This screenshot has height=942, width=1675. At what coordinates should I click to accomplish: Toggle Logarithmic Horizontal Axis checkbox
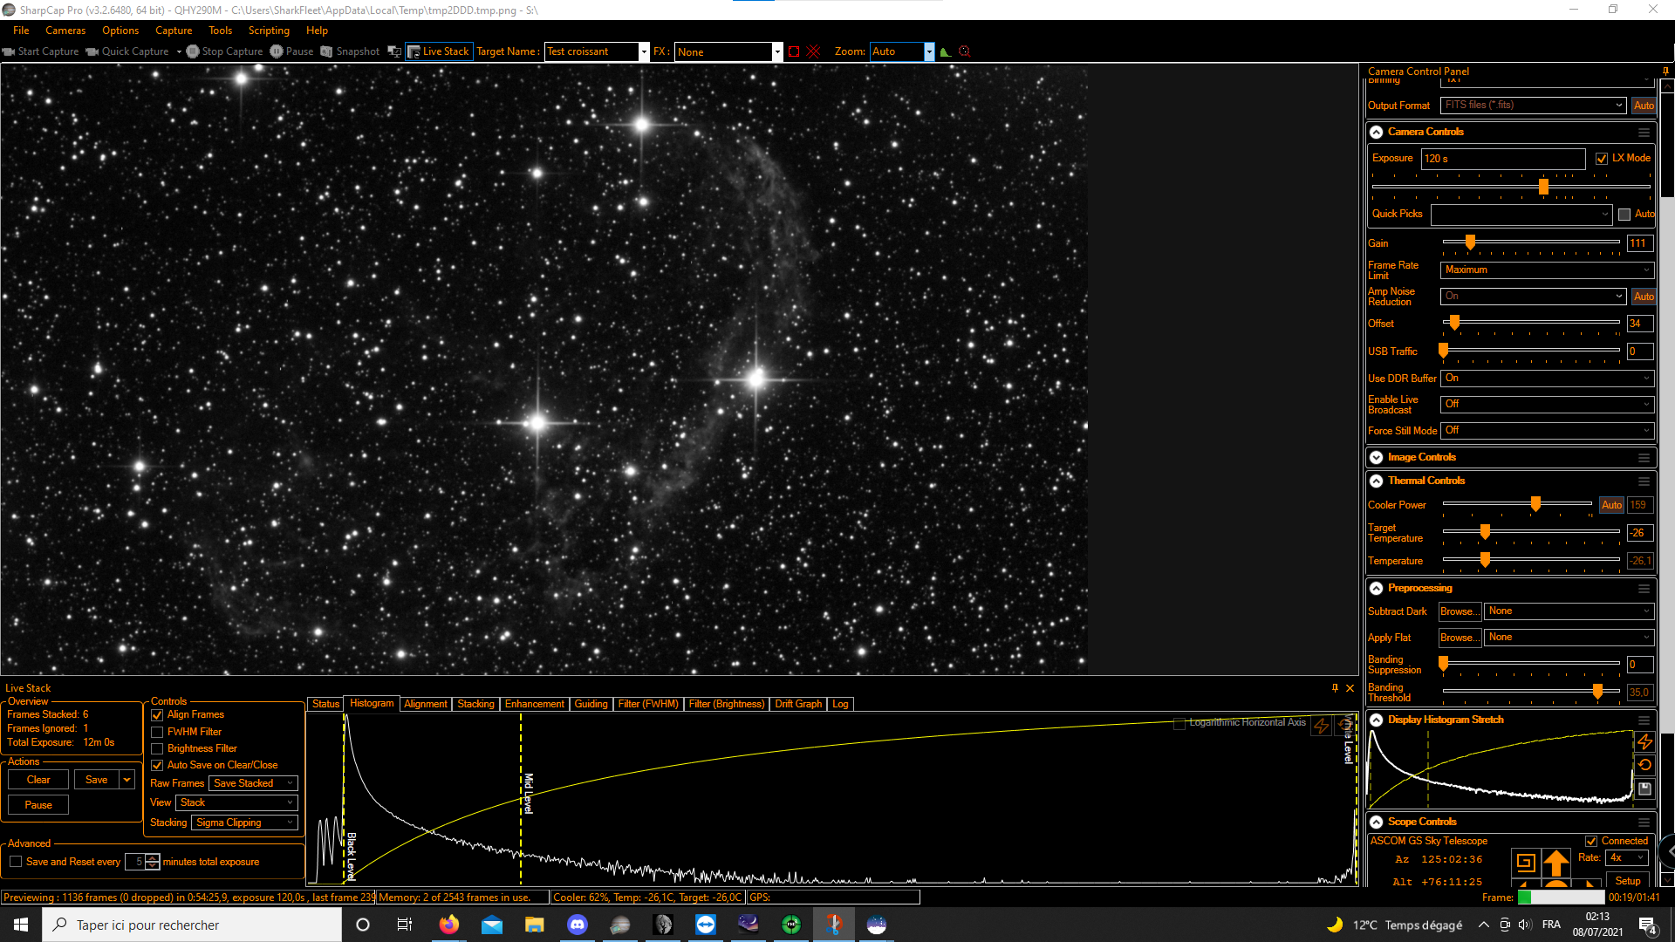pos(1179,723)
